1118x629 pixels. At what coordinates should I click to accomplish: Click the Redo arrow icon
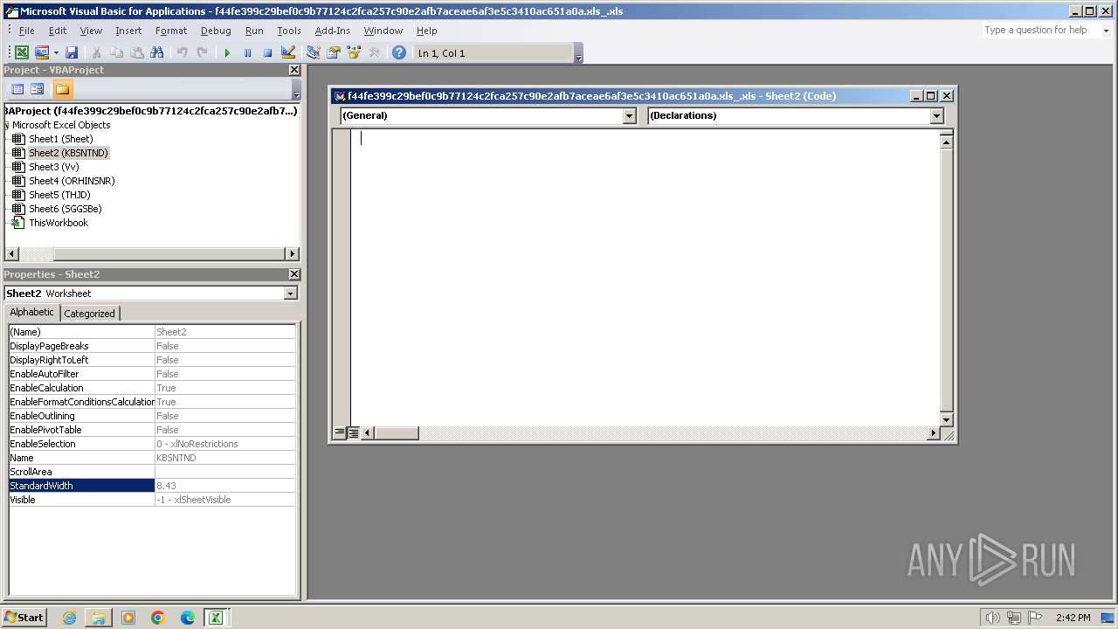point(202,53)
